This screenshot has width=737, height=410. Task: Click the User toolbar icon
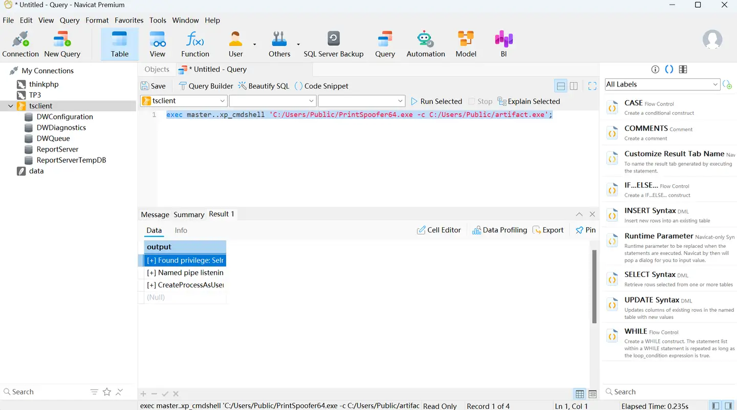[x=235, y=44]
